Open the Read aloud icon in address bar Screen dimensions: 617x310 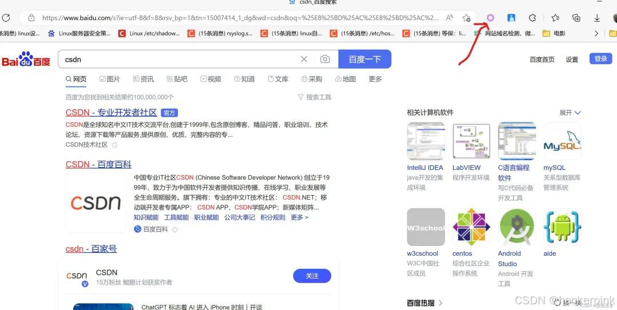(450, 18)
